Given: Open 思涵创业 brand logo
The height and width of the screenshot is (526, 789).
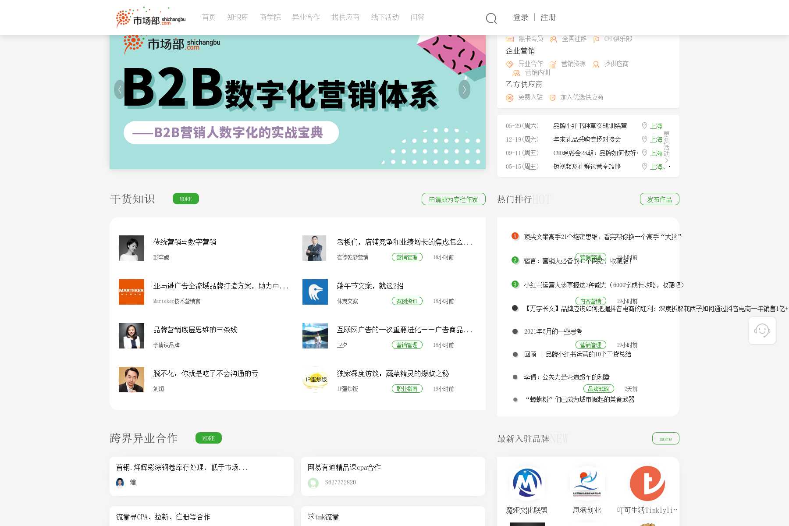Looking at the screenshot, I should 587,483.
